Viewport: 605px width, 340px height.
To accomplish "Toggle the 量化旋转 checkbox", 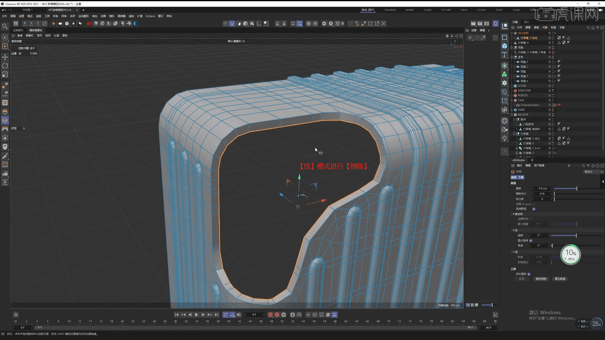I will tap(531, 241).
